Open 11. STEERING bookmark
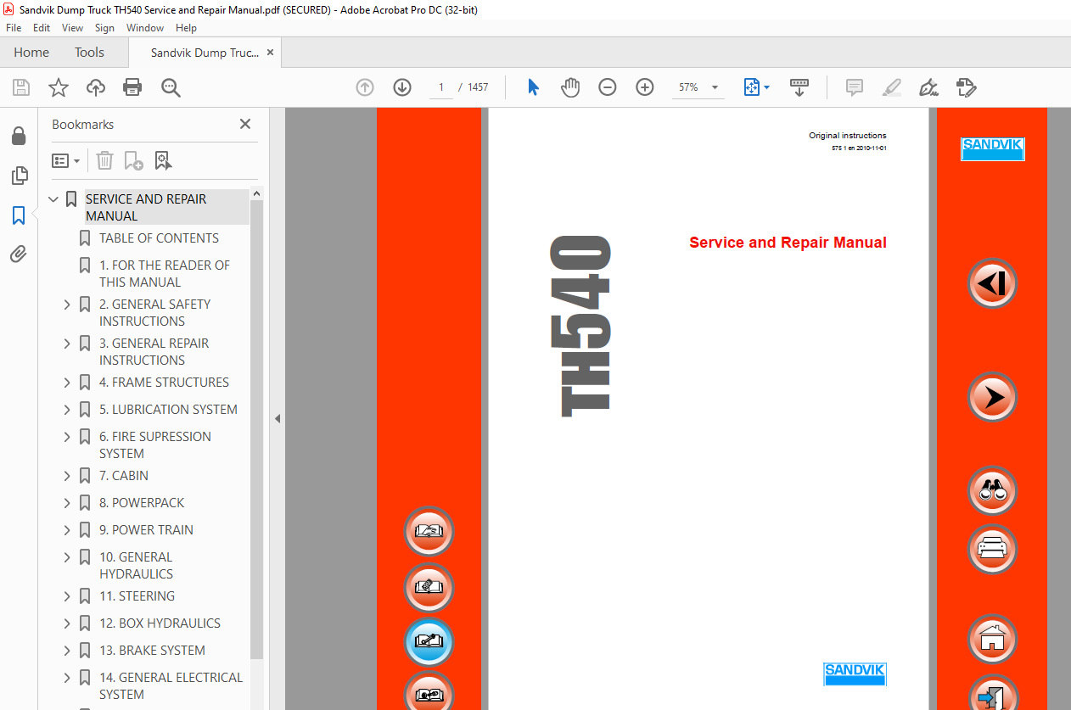 pyautogui.click(x=137, y=595)
